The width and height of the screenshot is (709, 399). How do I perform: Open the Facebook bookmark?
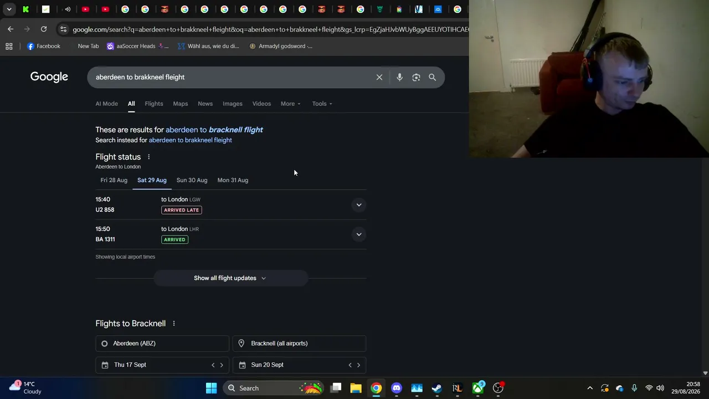pos(44,46)
